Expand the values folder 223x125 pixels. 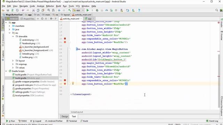click(x=13, y=68)
